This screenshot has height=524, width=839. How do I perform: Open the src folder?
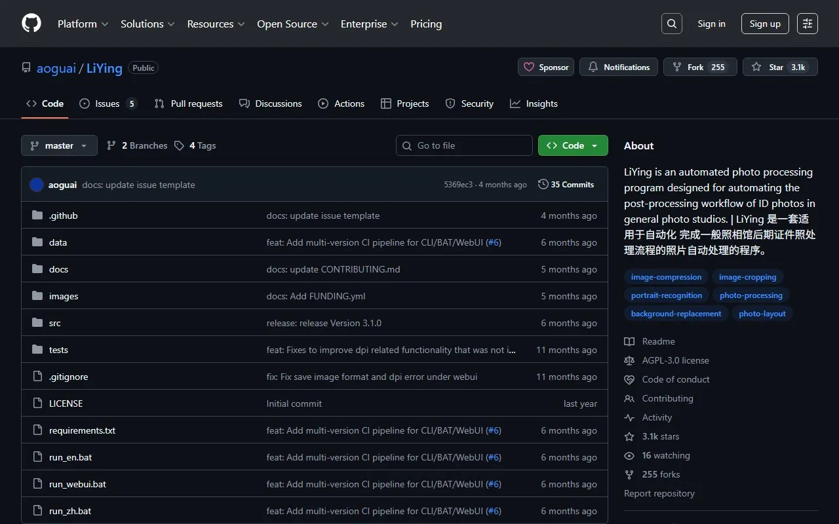coord(55,323)
